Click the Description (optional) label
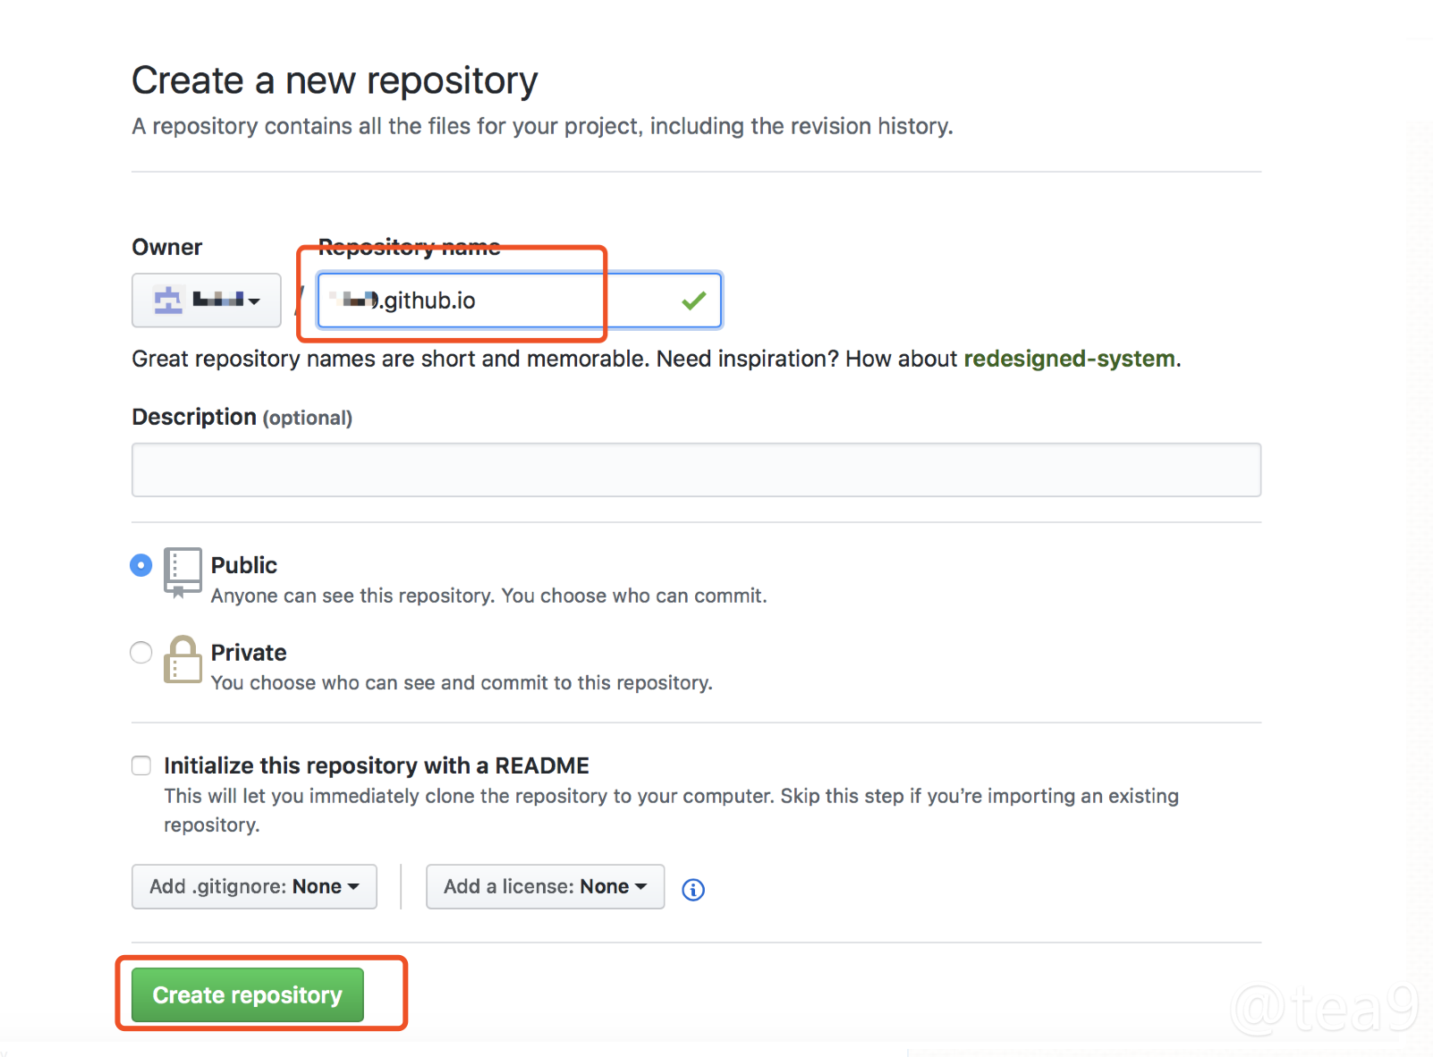This screenshot has width=1433, height=1057. (x=242, y=418)
